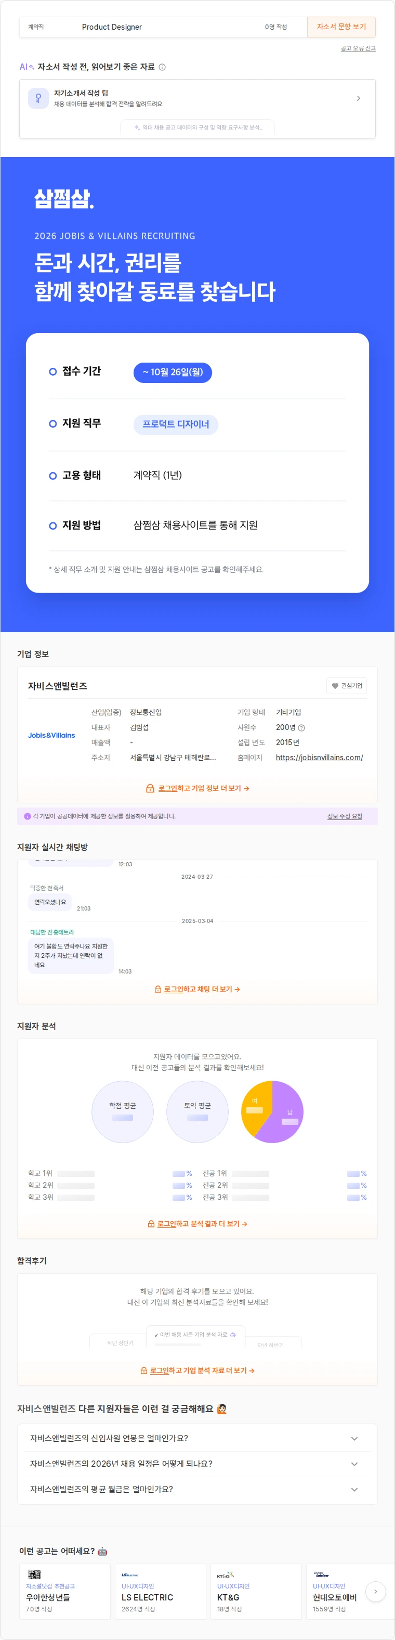Click the 서울특별시 강남구 테헤란로 address
395x1640 pixels.
tap(173, 758)
